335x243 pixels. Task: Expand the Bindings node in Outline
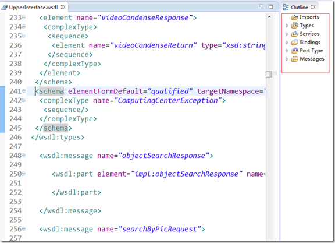[x=287, y=43]
